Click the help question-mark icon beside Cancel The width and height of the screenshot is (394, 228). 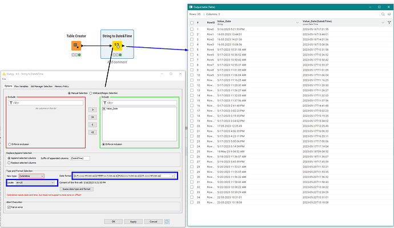point(167,222)
